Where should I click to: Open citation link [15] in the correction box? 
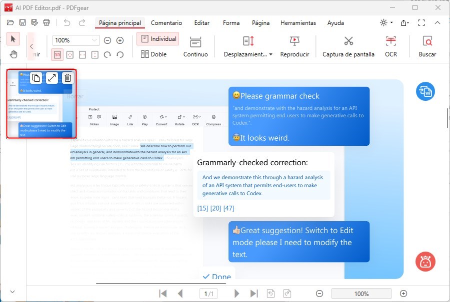pos(203,208)
